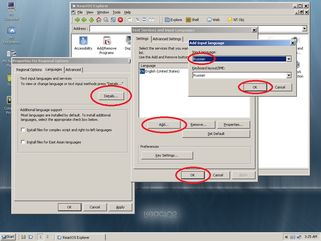
Task: Switch to Advanced tab in Regional Options
Action: coord(73,70)
